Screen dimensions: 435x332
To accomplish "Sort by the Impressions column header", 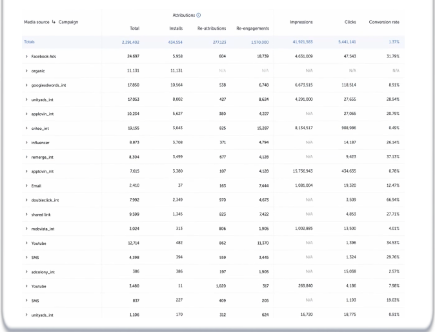I will pyautogui.click(x=301, y=22).
